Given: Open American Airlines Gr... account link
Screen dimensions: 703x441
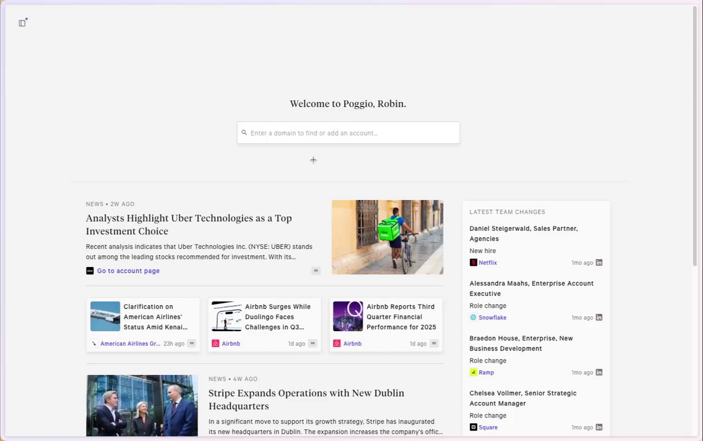Looking at the screenshot, I should 130,343.
